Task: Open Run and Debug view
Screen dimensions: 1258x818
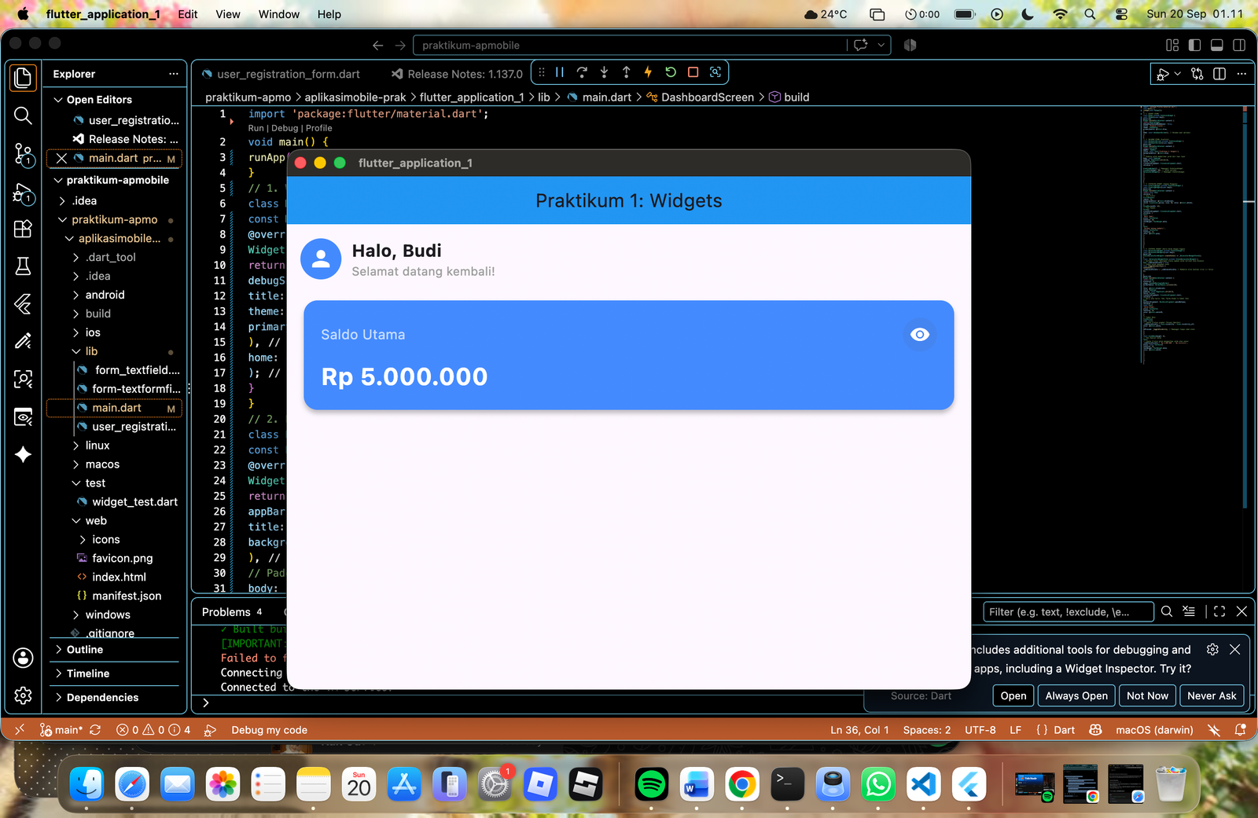Action: pos(23,193)
